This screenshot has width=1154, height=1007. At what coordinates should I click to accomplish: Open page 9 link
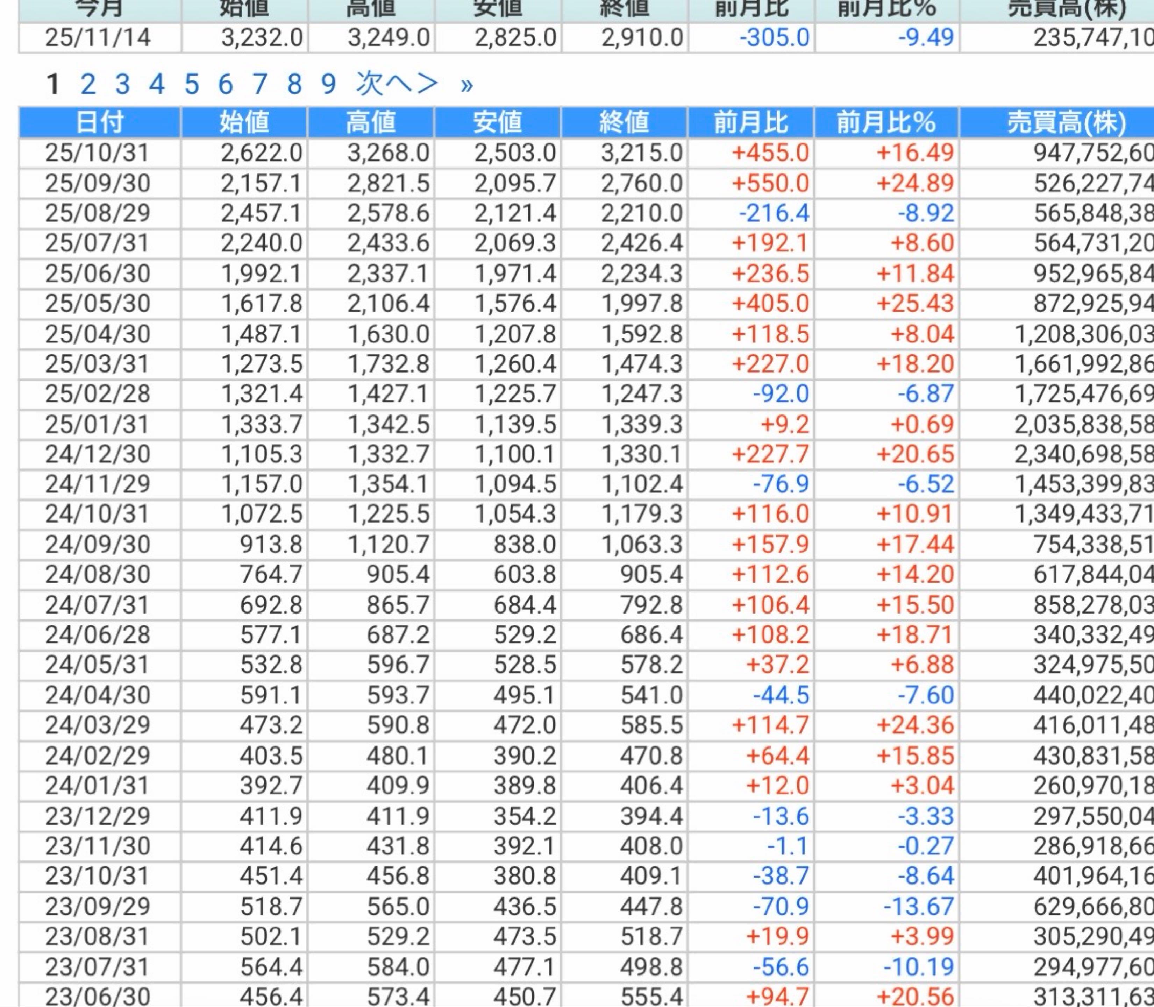coord(329,84)
